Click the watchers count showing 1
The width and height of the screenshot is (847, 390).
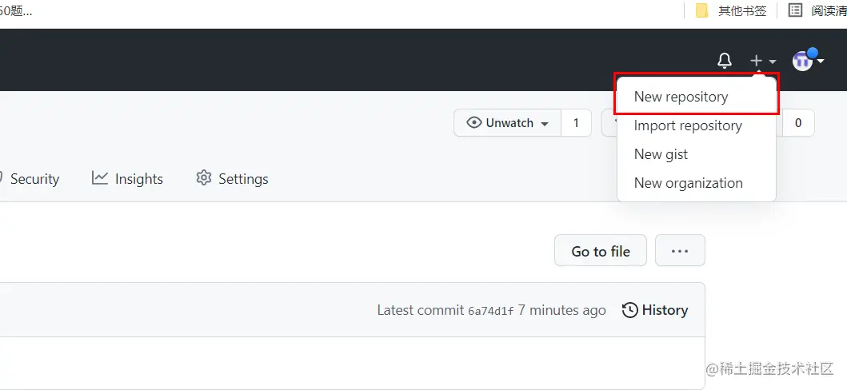click(576, 123)
